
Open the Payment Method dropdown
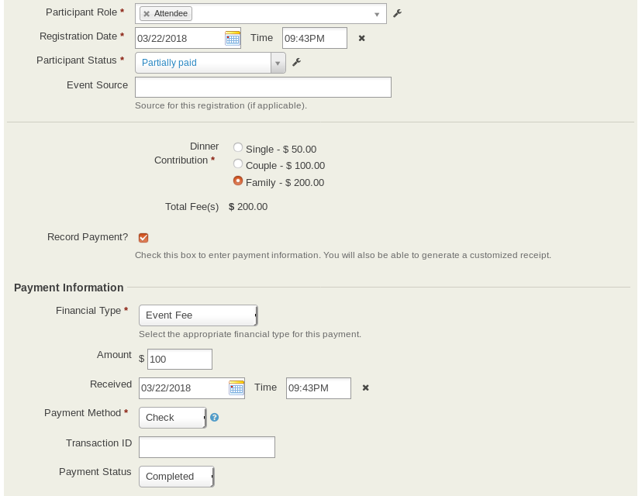(x=171, y=417)
